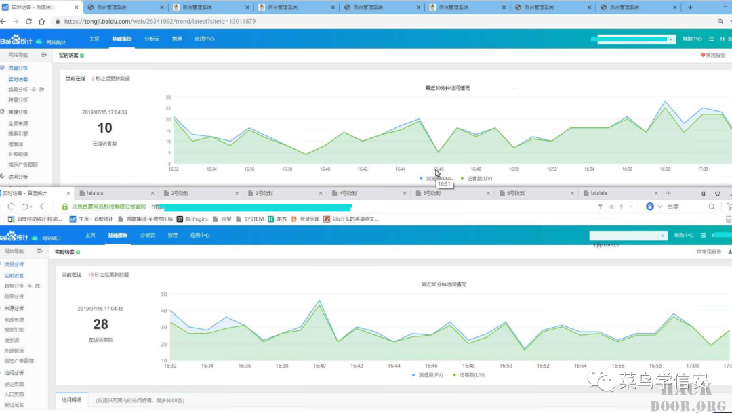Click the key icon in lower address bar
732x413 pixels.
click(x=601, y=206)
